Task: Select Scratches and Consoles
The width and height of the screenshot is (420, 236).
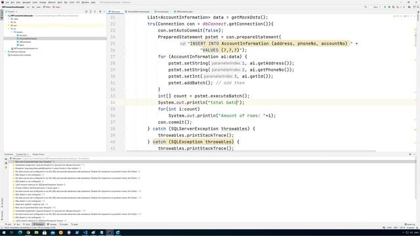Action: pyautogui.click(x=20, y=55)
